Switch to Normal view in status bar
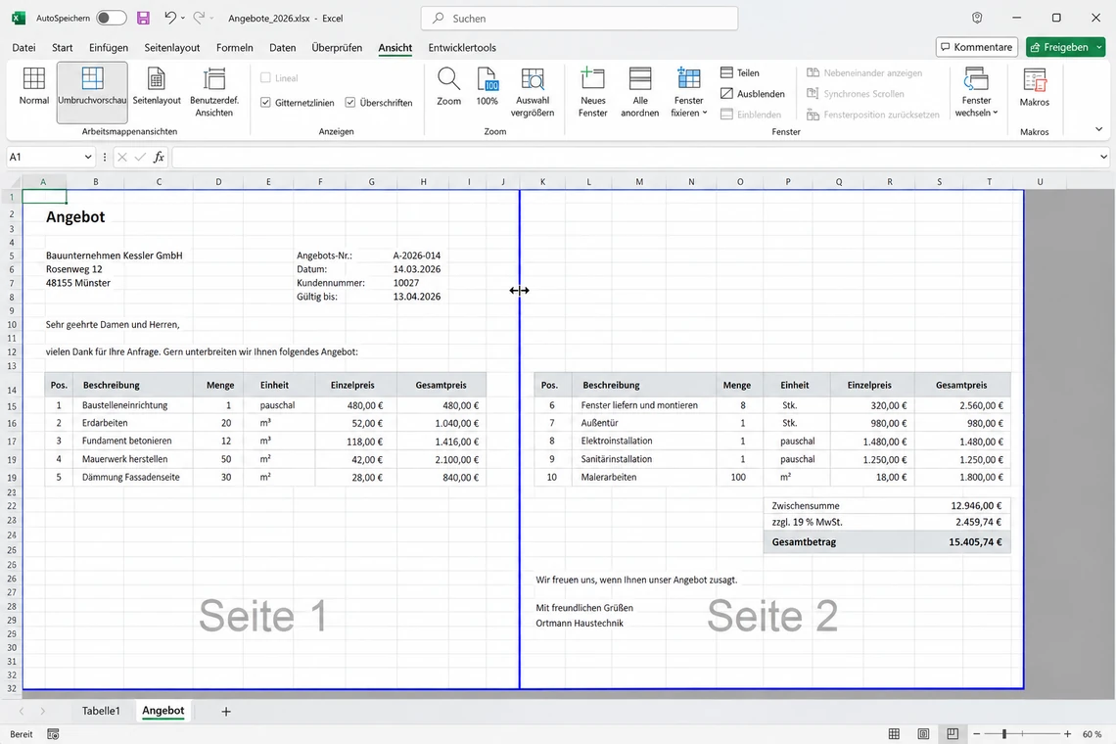Image resolution: width=1116 pixels, height=744 pixels. point(894,734)
